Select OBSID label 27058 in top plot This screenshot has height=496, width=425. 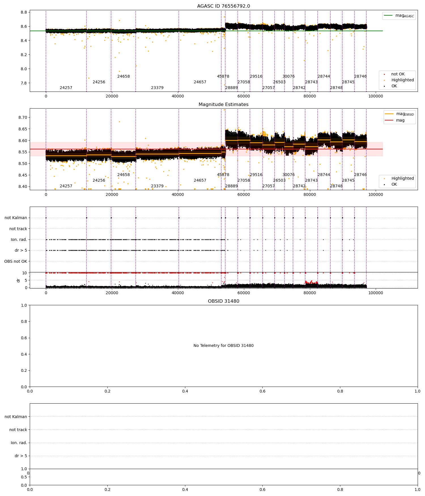pyautogui.click(x=244, y=82)
